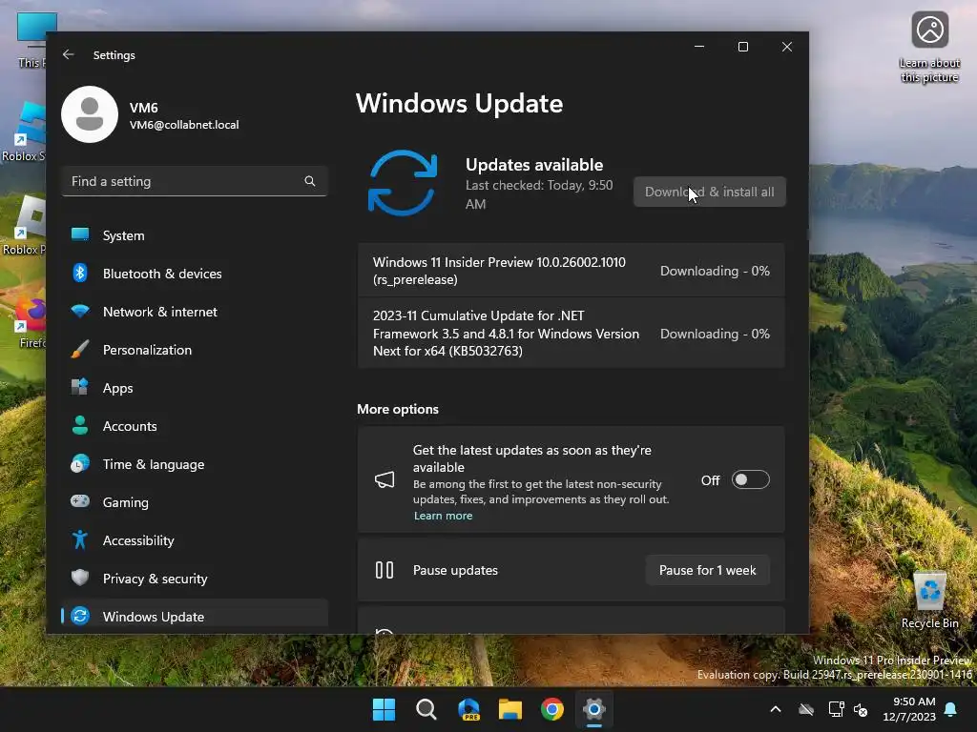The height and width of the screenshot is (732, 977).
Task: Open Gaming settings
Action: pos(195,502)
